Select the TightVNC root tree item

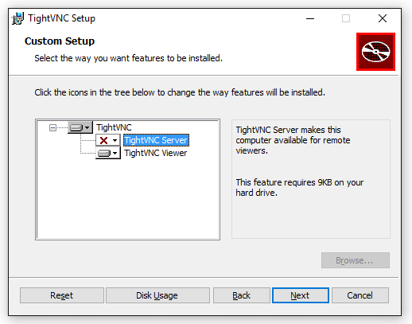(x=114, y=127)
